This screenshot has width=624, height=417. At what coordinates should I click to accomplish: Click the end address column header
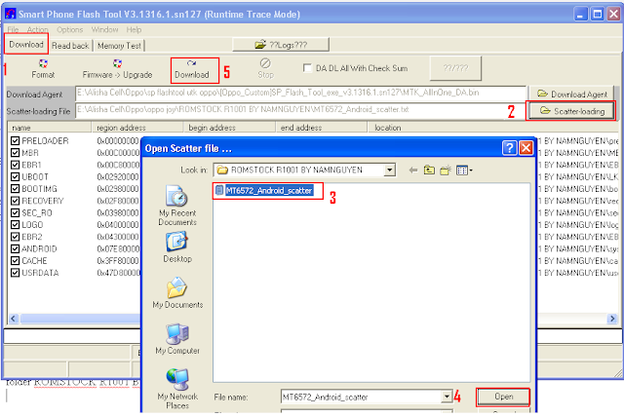click(x=321, y=128)
